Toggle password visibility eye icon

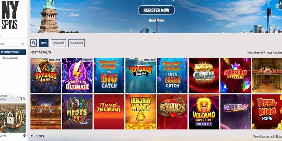tap(23, 44)
